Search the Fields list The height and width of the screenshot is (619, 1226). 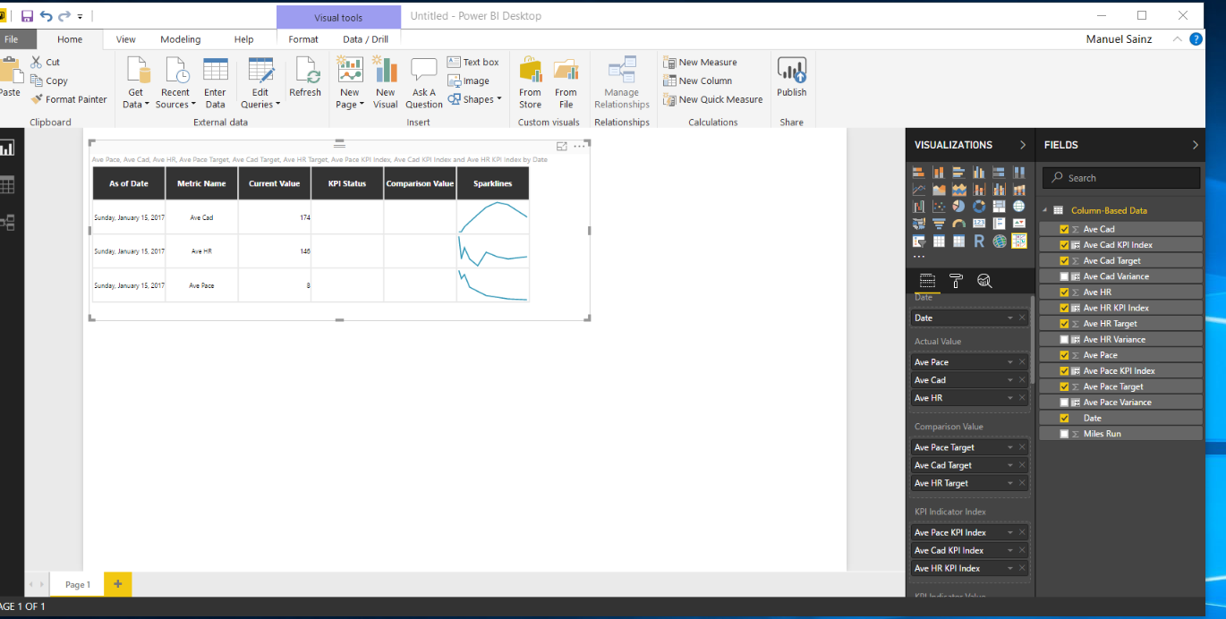1121,178
